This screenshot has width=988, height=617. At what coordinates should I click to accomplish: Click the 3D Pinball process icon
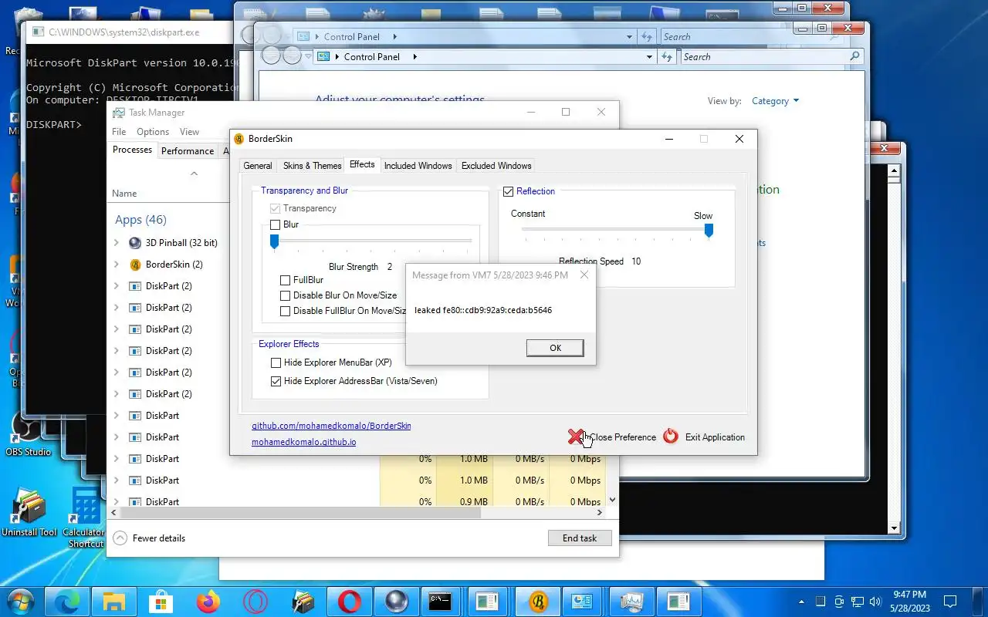point(135,243)
